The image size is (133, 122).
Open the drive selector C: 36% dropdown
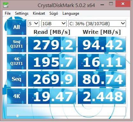point(97,23)
